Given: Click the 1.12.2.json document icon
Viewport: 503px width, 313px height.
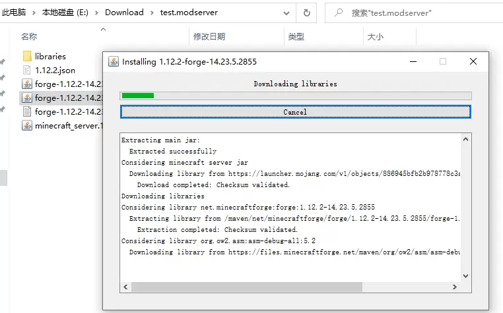Looking at the screenshot, I should [x=27, y=70].
